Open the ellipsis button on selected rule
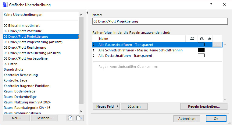The height and width of the screenshot is (125, 232). (x=217, y=45)
